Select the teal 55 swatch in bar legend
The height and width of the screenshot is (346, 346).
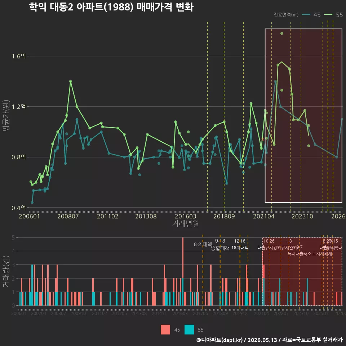coord(189,330)
